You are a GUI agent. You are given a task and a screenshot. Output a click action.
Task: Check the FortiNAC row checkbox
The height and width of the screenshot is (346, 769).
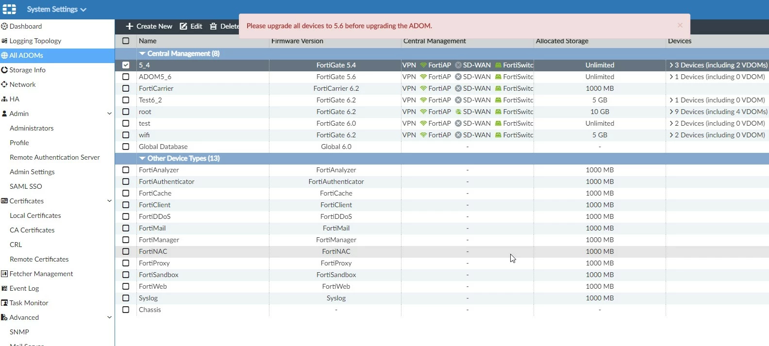[x=126, y=251]
